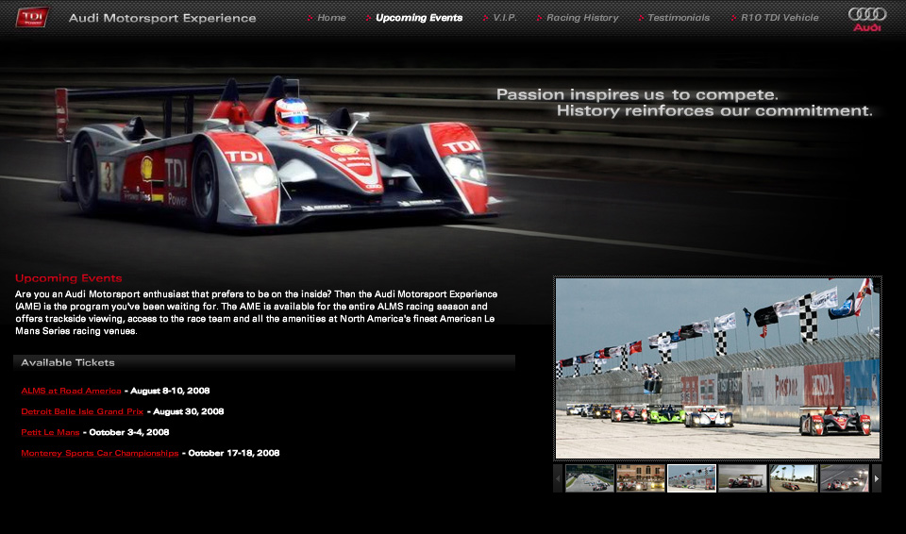Screen dimensions: 906x534
Task: Select the highlighted third thumbnail with flags
Action: (x=692, y=478)
